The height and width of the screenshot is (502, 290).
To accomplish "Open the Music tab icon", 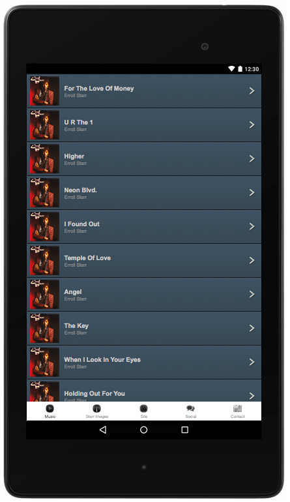I will tap(50, 409).
